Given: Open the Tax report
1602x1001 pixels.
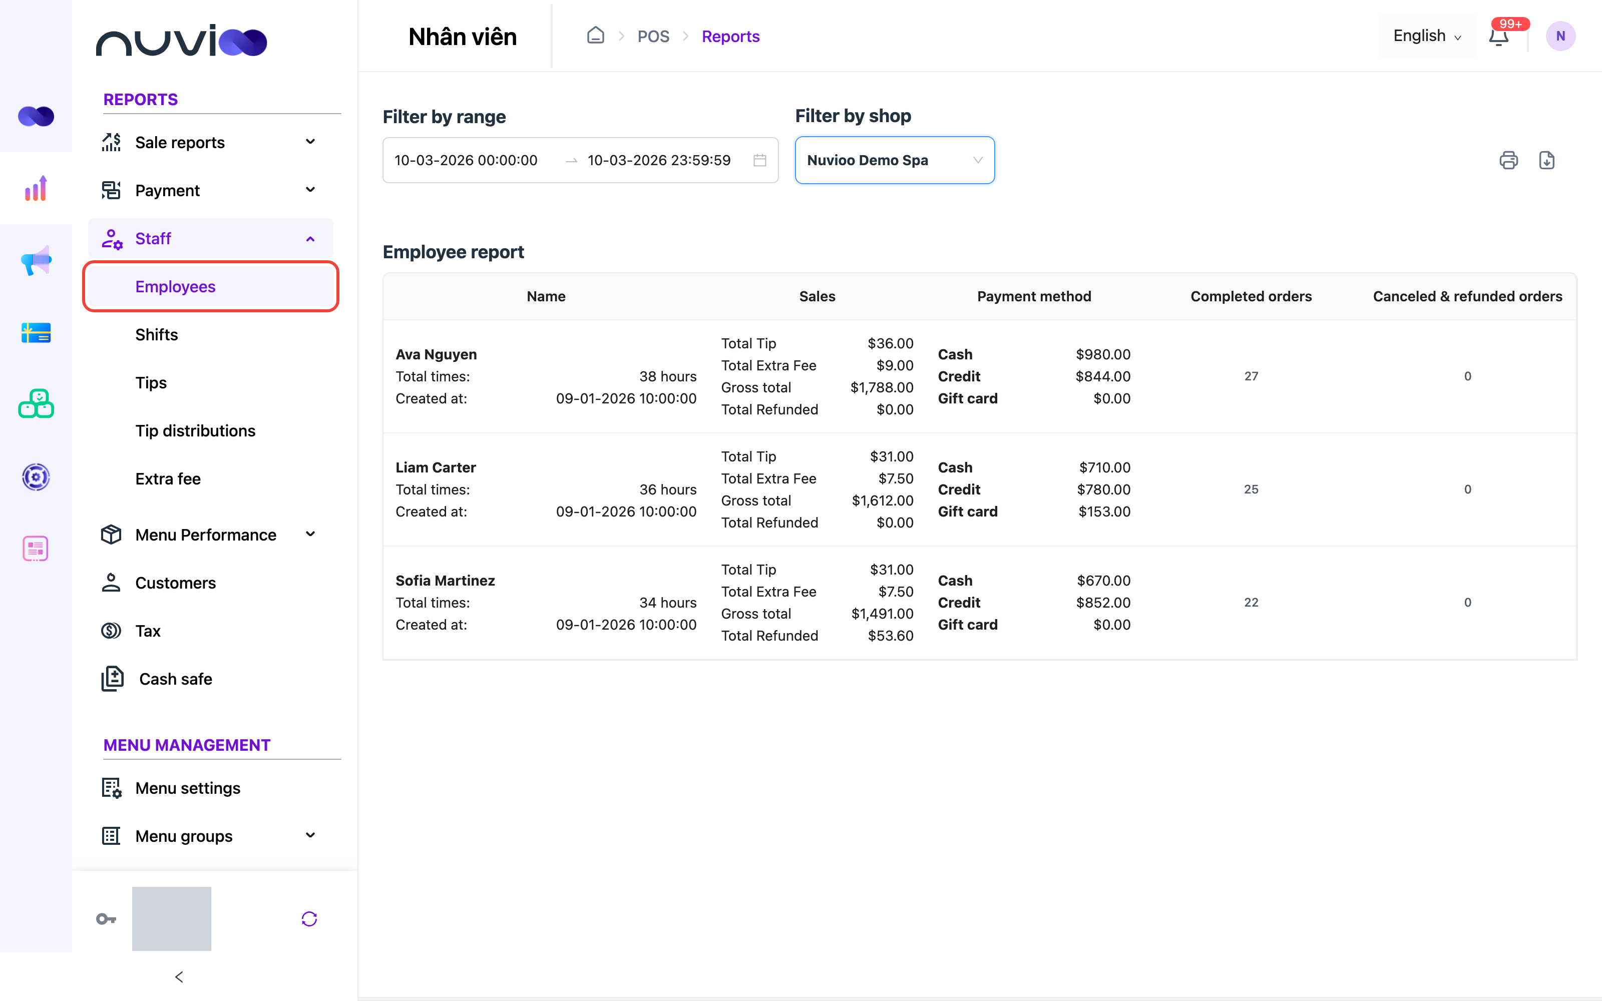Looking at the screenshot, I should 148,631.
